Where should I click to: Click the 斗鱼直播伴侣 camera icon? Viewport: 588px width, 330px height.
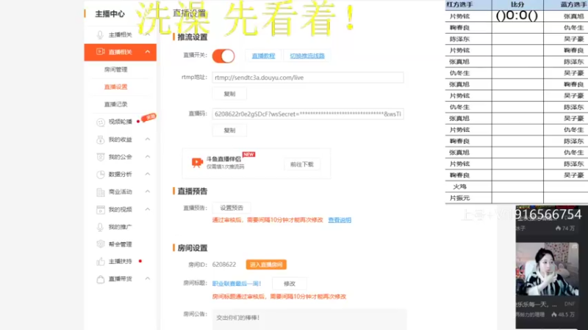click(197, 162)
